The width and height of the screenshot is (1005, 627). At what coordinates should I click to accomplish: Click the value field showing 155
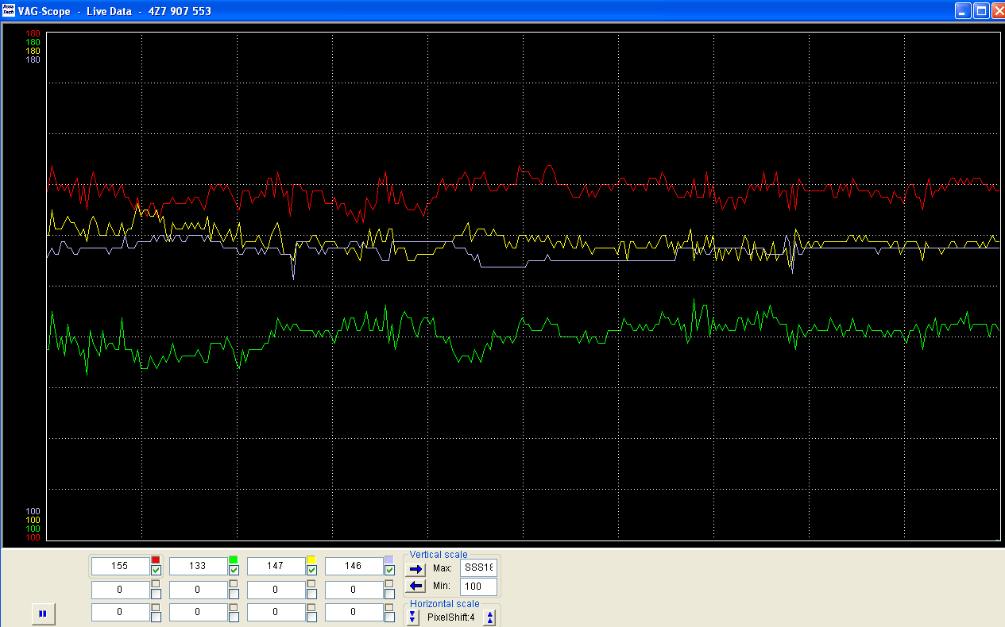(x=120, y=566)
